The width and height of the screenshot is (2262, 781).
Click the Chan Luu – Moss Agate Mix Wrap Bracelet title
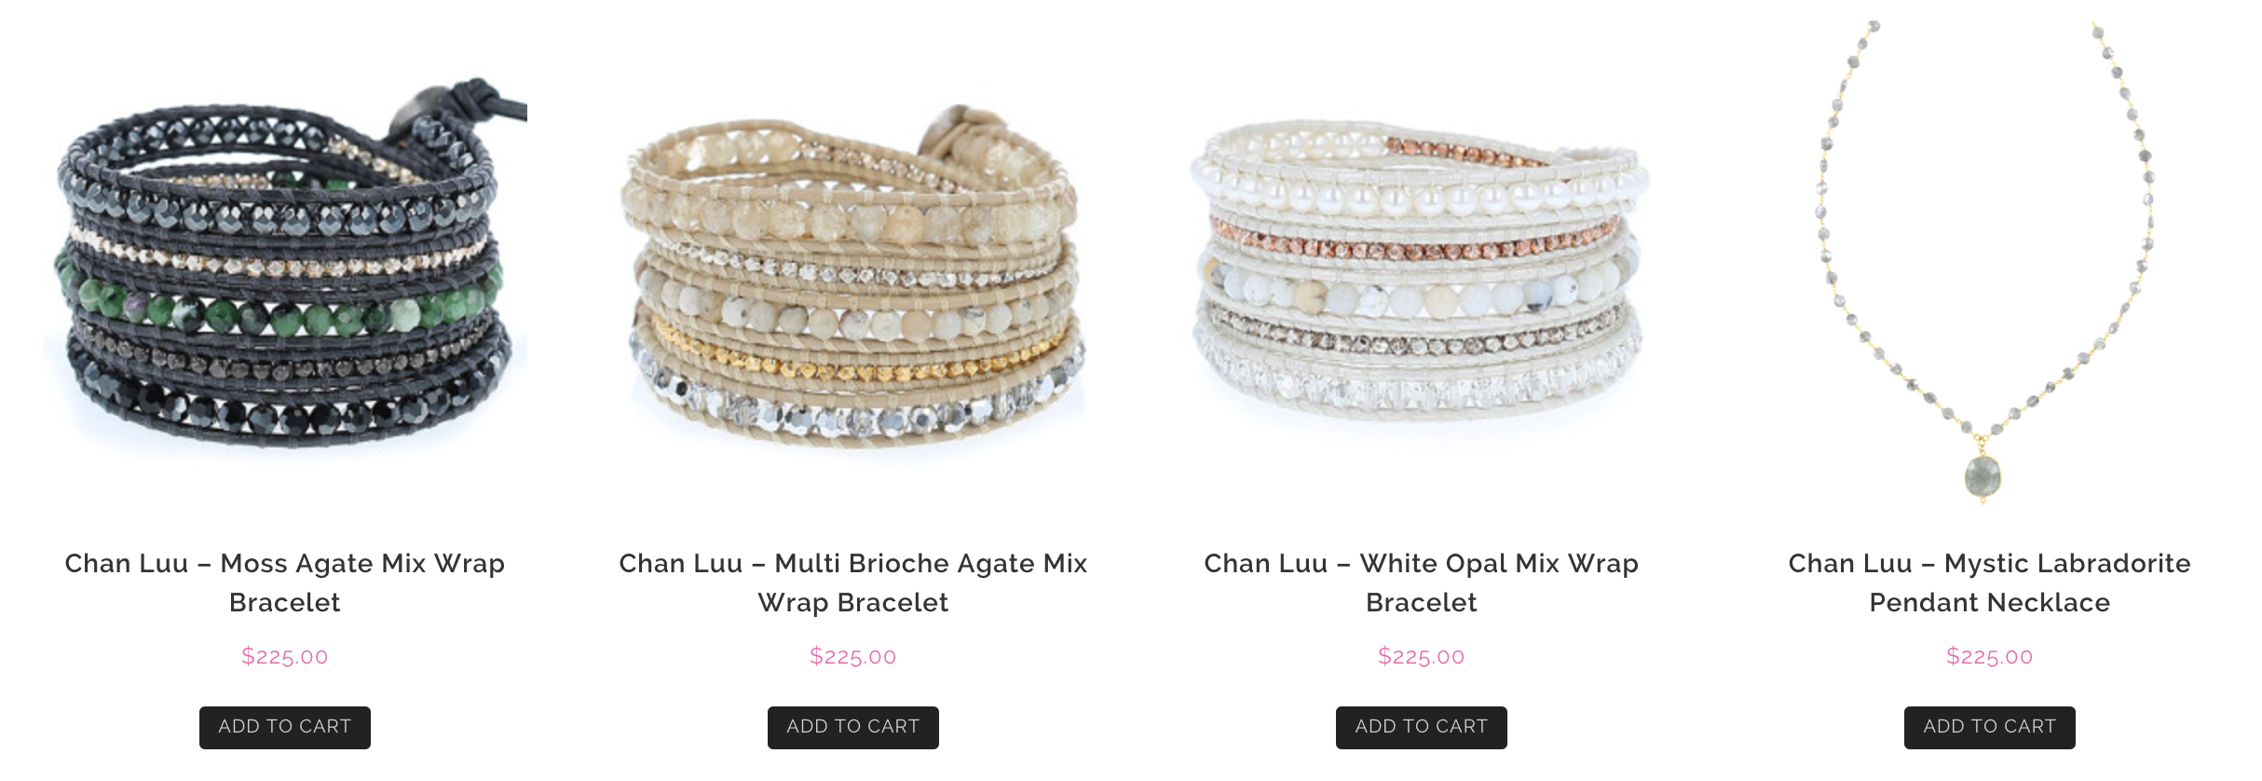pos(285,582)
